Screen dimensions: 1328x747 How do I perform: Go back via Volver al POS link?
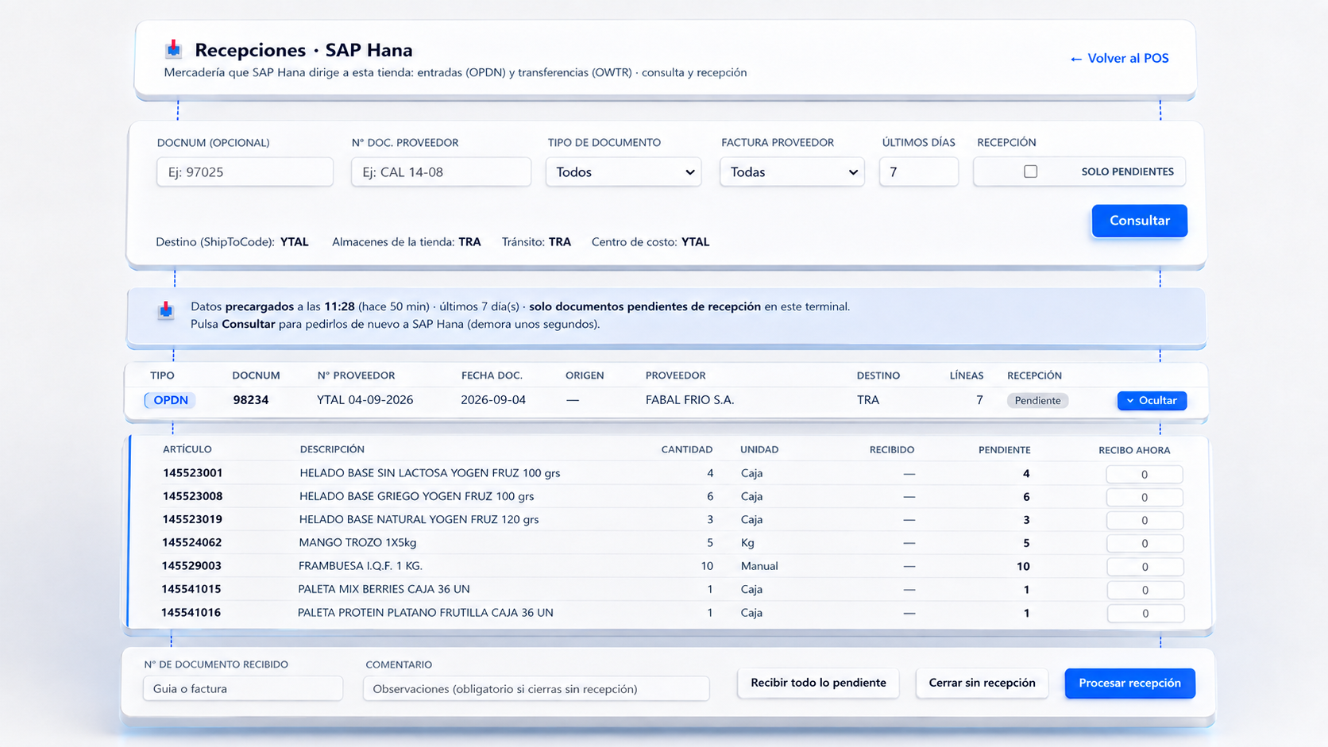click(x=1119, y=58)
